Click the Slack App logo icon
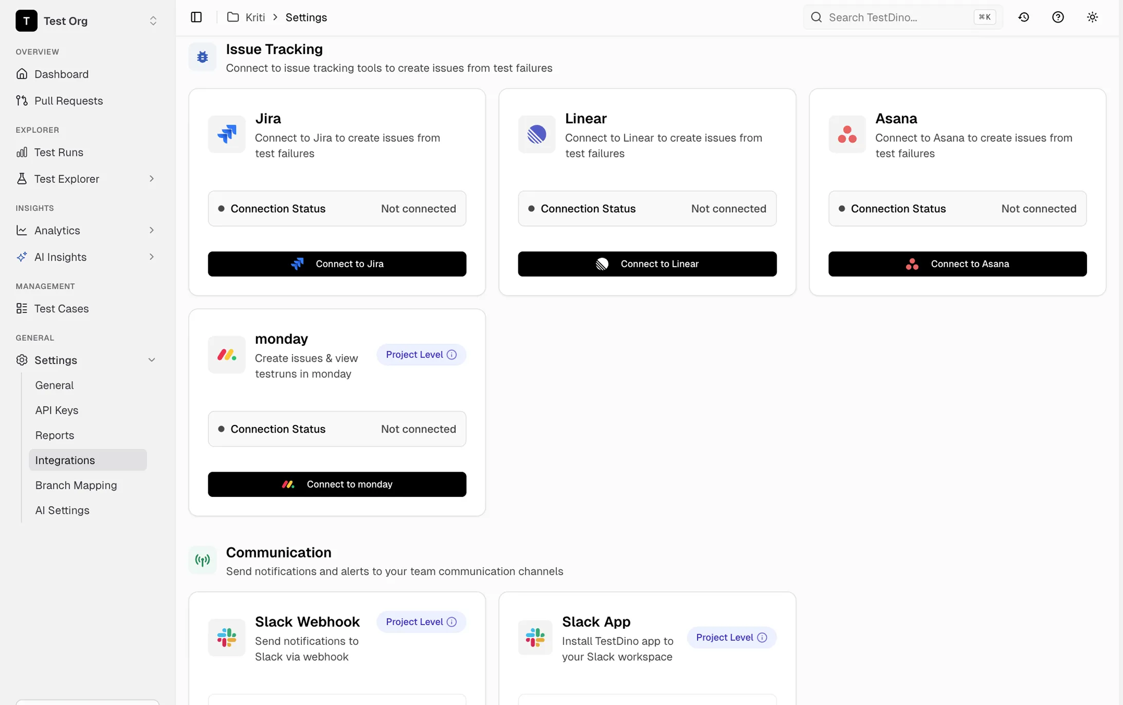This screenshot has width=1123, height=705. tap(535, 637)
